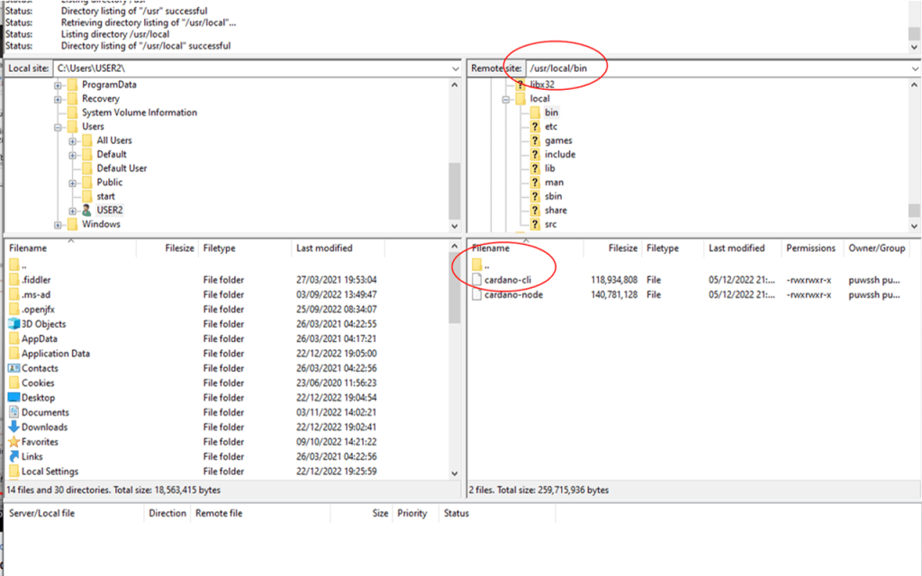Select the etc folder in remote tree
The image size is (922, 576).
pyautogui.click(x=551, y=127)
